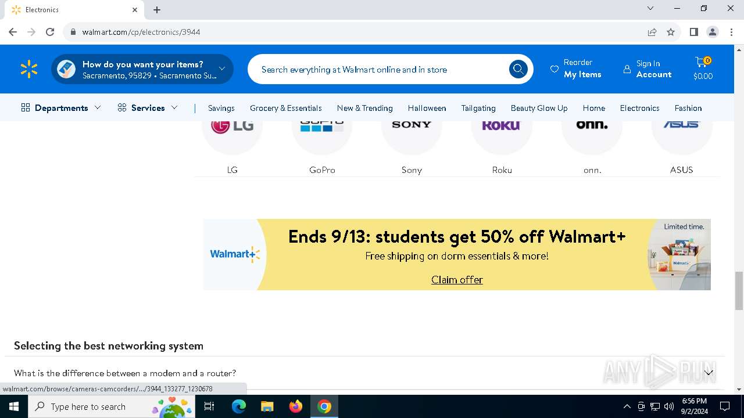
Task: Open Beauty Glow Up menu
Action: 539,108
